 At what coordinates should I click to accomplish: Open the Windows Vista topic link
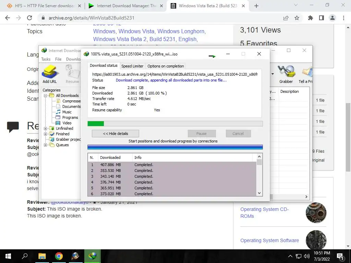tap(136, 31)
